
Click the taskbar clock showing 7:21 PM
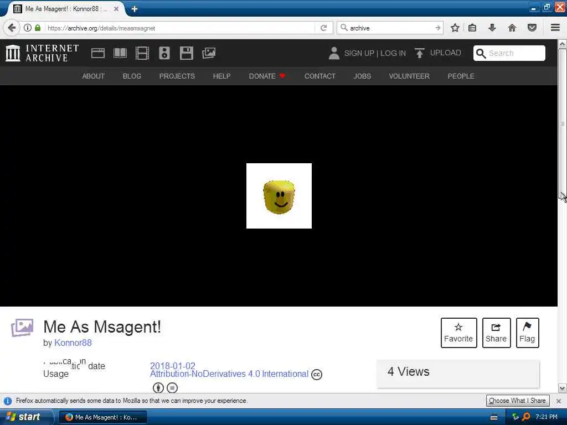click(x=547, y=417)
